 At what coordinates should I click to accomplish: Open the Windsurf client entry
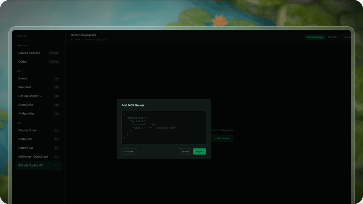click(x=24, y=87)
